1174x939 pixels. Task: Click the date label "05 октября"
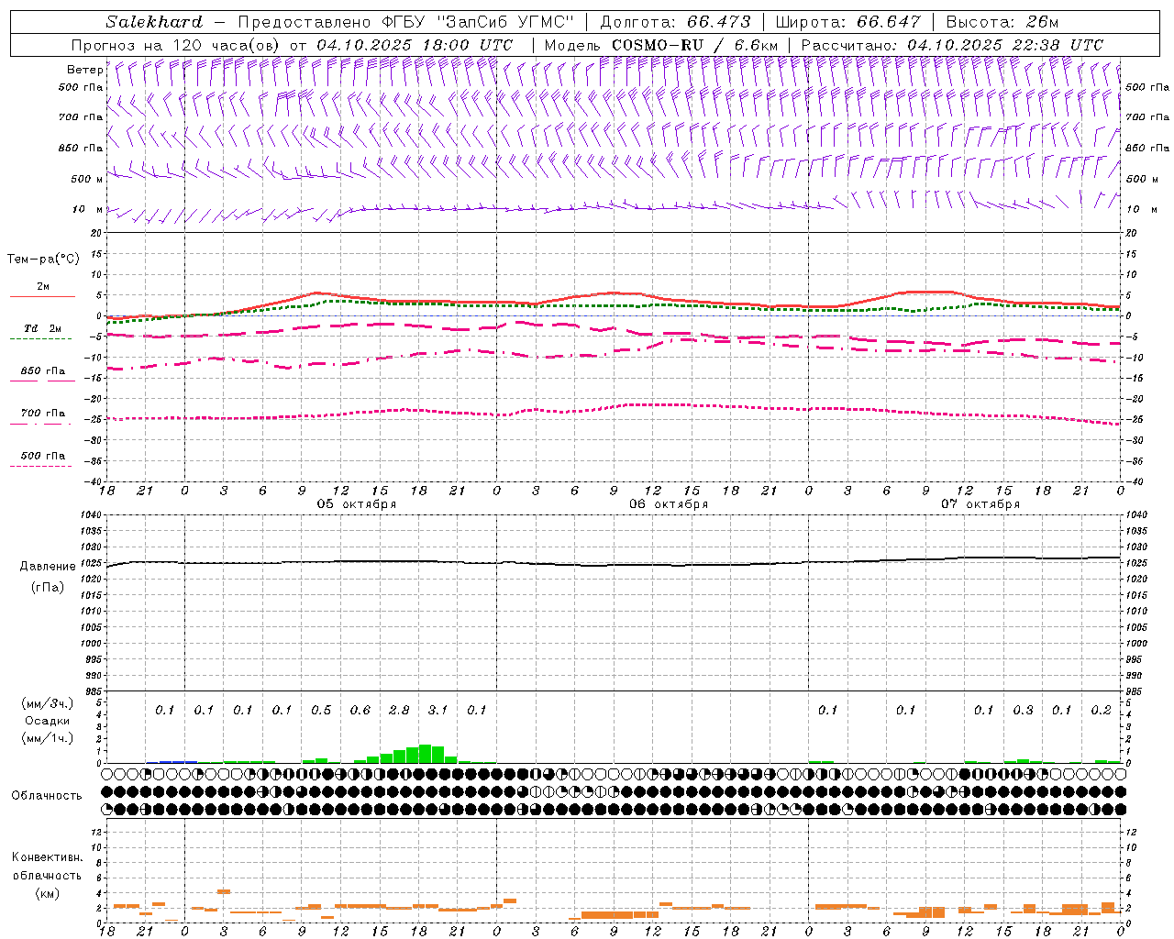[357, 504]
